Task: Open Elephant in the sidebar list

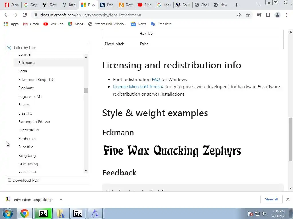Action: pos(26,88)
